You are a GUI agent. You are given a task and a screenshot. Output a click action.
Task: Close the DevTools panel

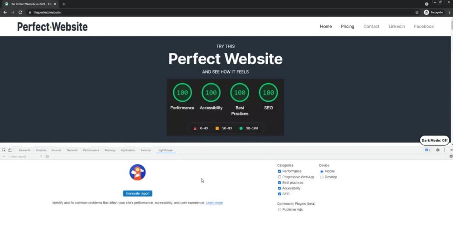coord(451,150)
